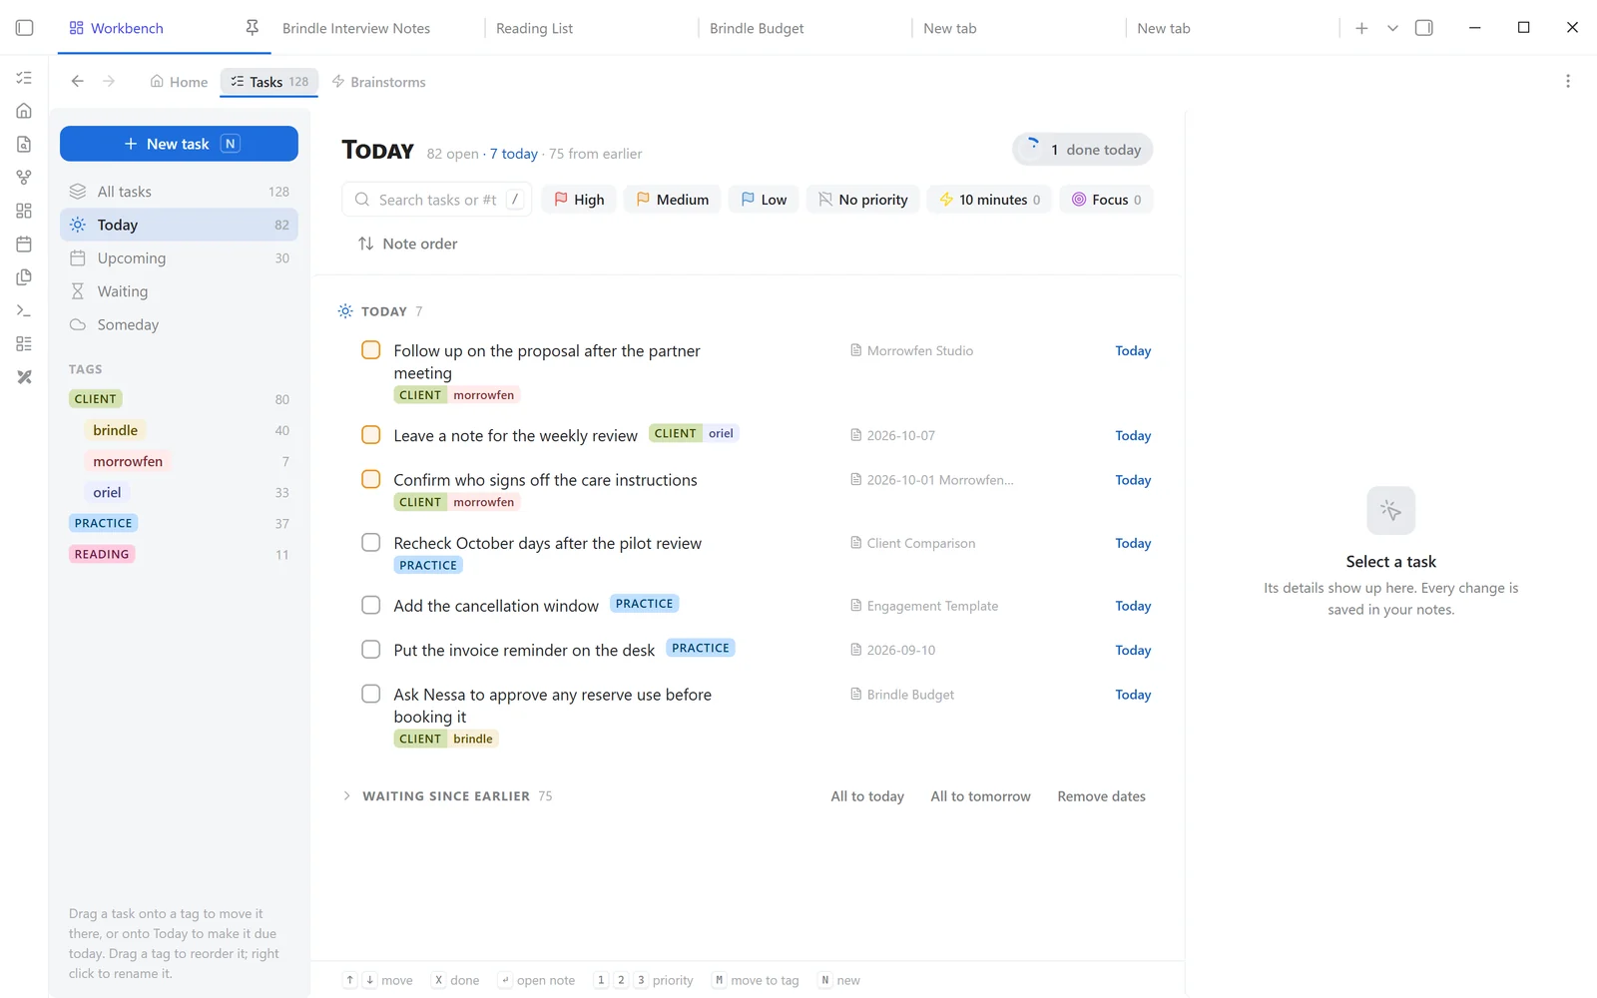
Task: Open the home icon in left rail
Action: click(x=24, y=111)
